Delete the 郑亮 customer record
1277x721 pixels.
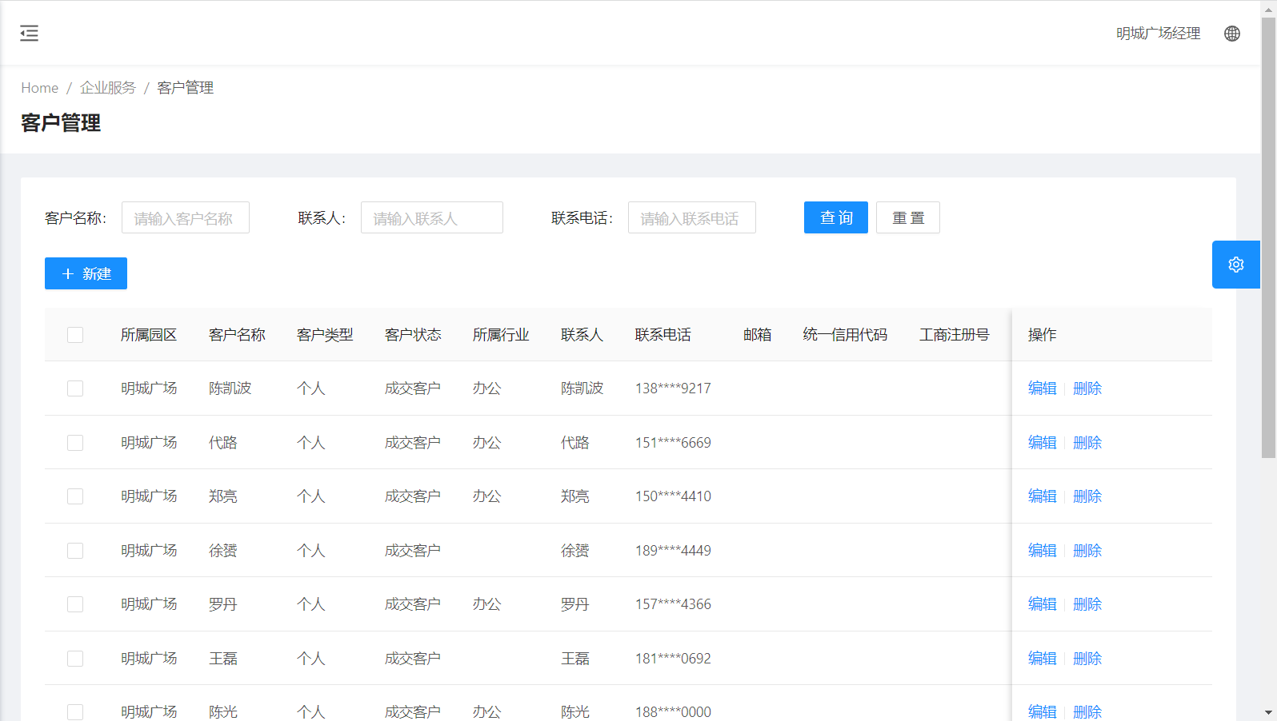[x=1087, y=496]
